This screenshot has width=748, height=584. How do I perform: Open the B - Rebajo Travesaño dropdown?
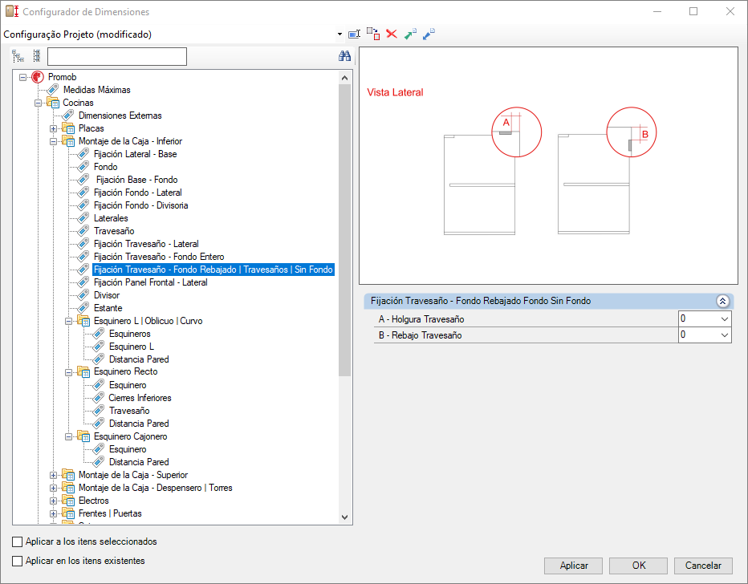725,335
